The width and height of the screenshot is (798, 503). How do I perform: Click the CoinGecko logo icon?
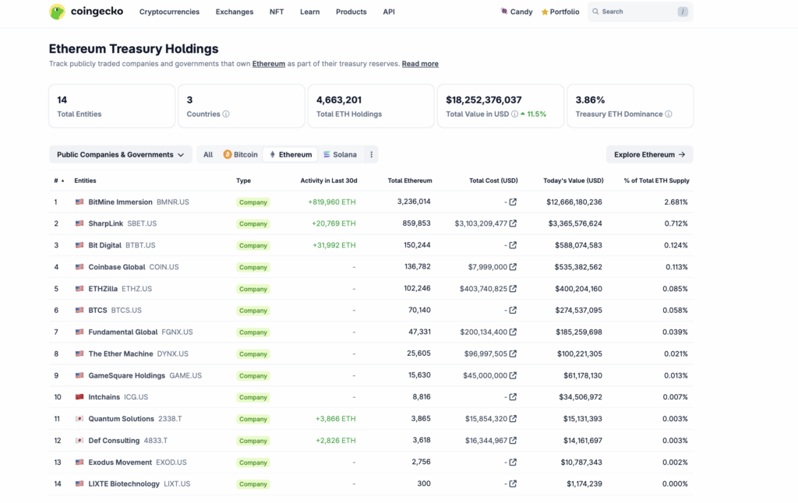(x=57, y=11)
